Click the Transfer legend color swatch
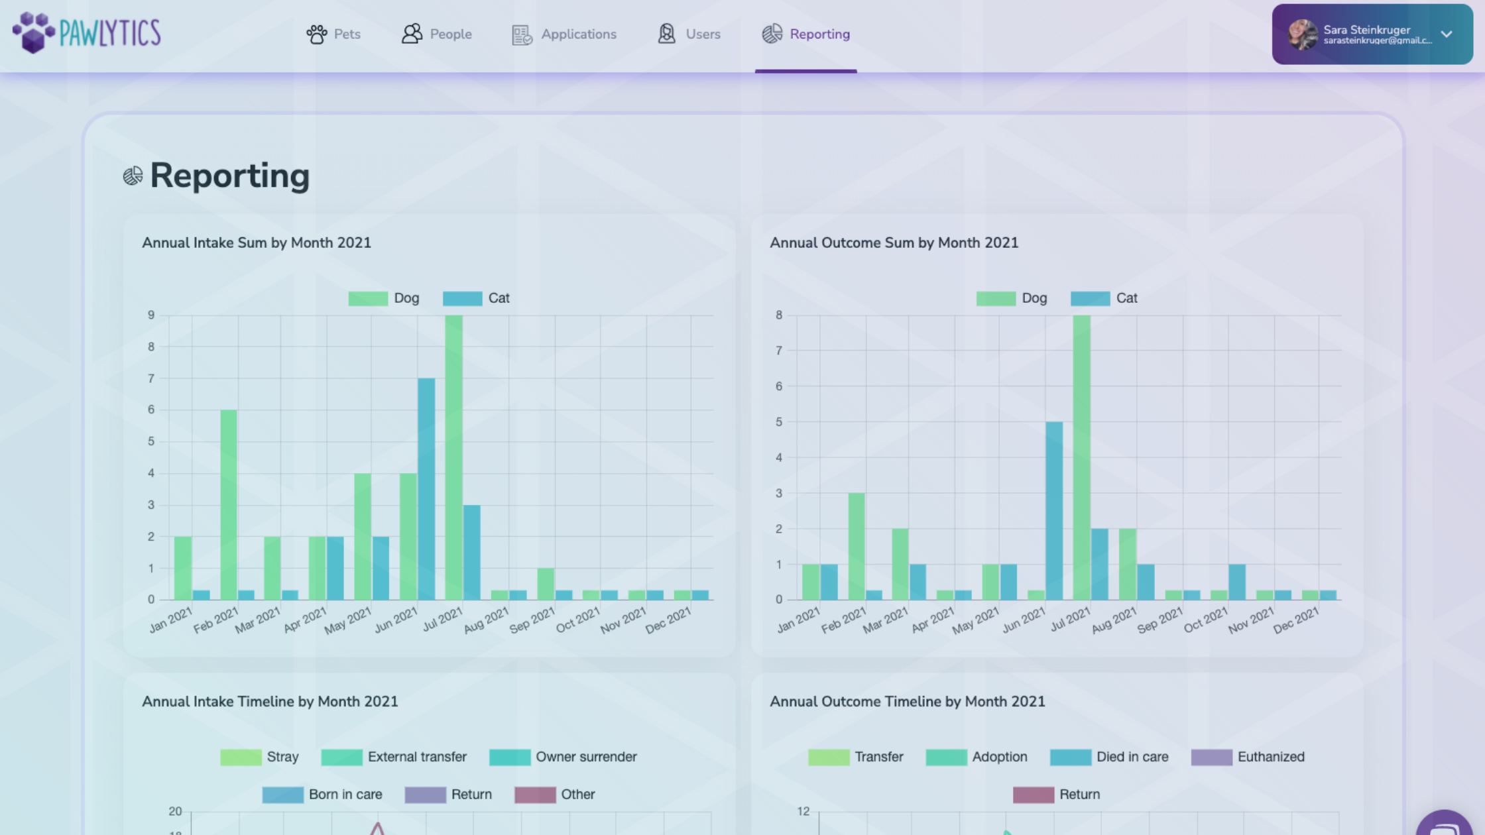The width and height of the screenshot is (1485, 835). click(829, 757)
